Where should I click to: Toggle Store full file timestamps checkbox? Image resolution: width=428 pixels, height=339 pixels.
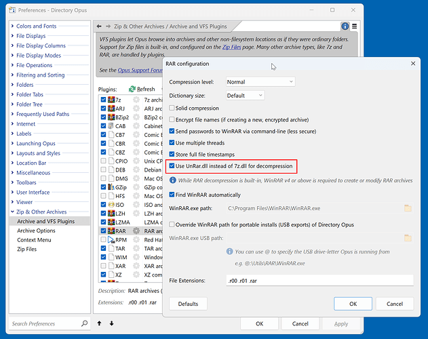point(172,154)
